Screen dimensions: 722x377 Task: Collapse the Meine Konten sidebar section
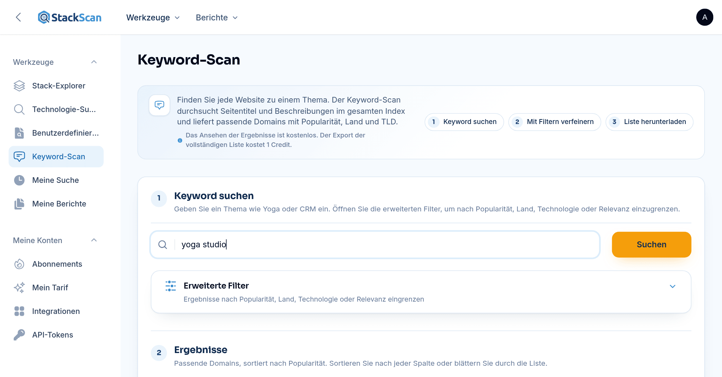tap(94, 240)
